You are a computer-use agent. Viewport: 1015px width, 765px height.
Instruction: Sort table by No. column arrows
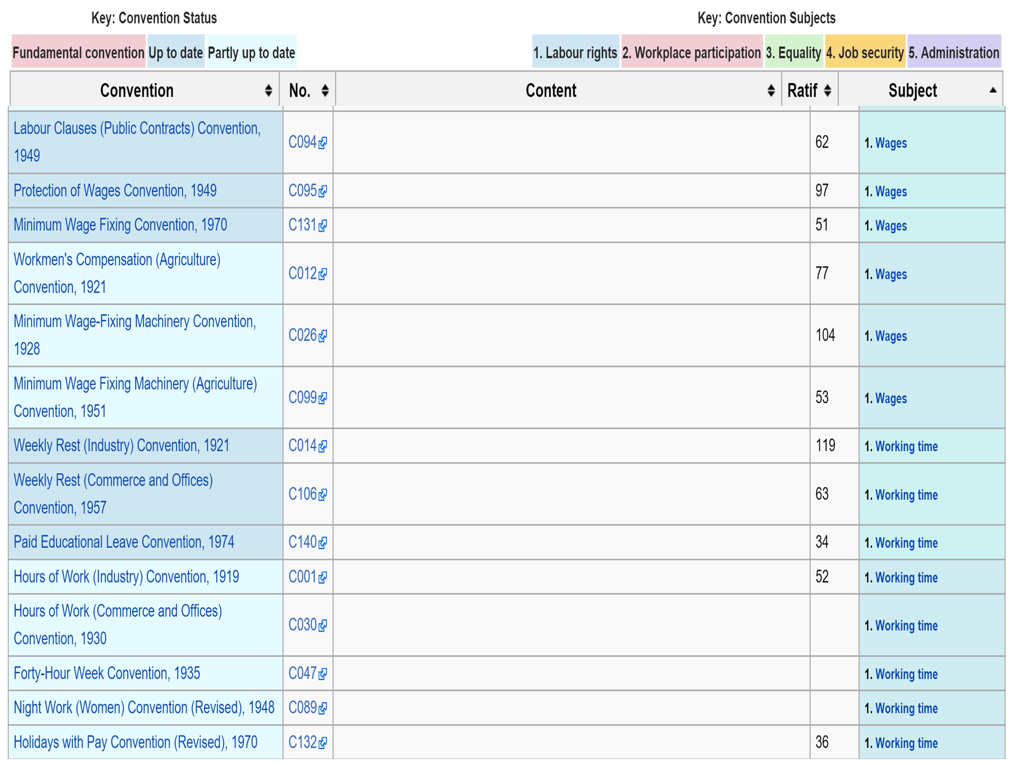pos(325,91)
